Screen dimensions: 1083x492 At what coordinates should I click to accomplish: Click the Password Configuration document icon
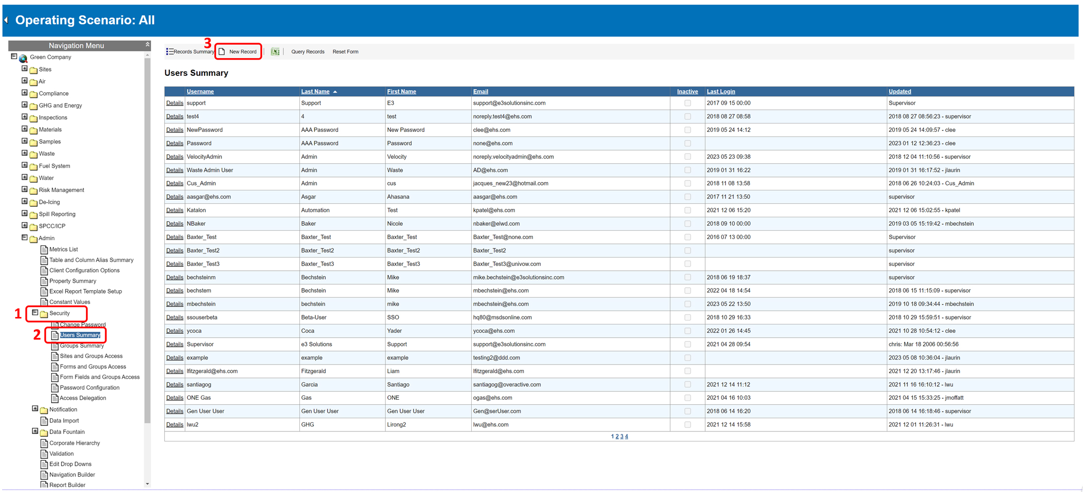(55, 388)
